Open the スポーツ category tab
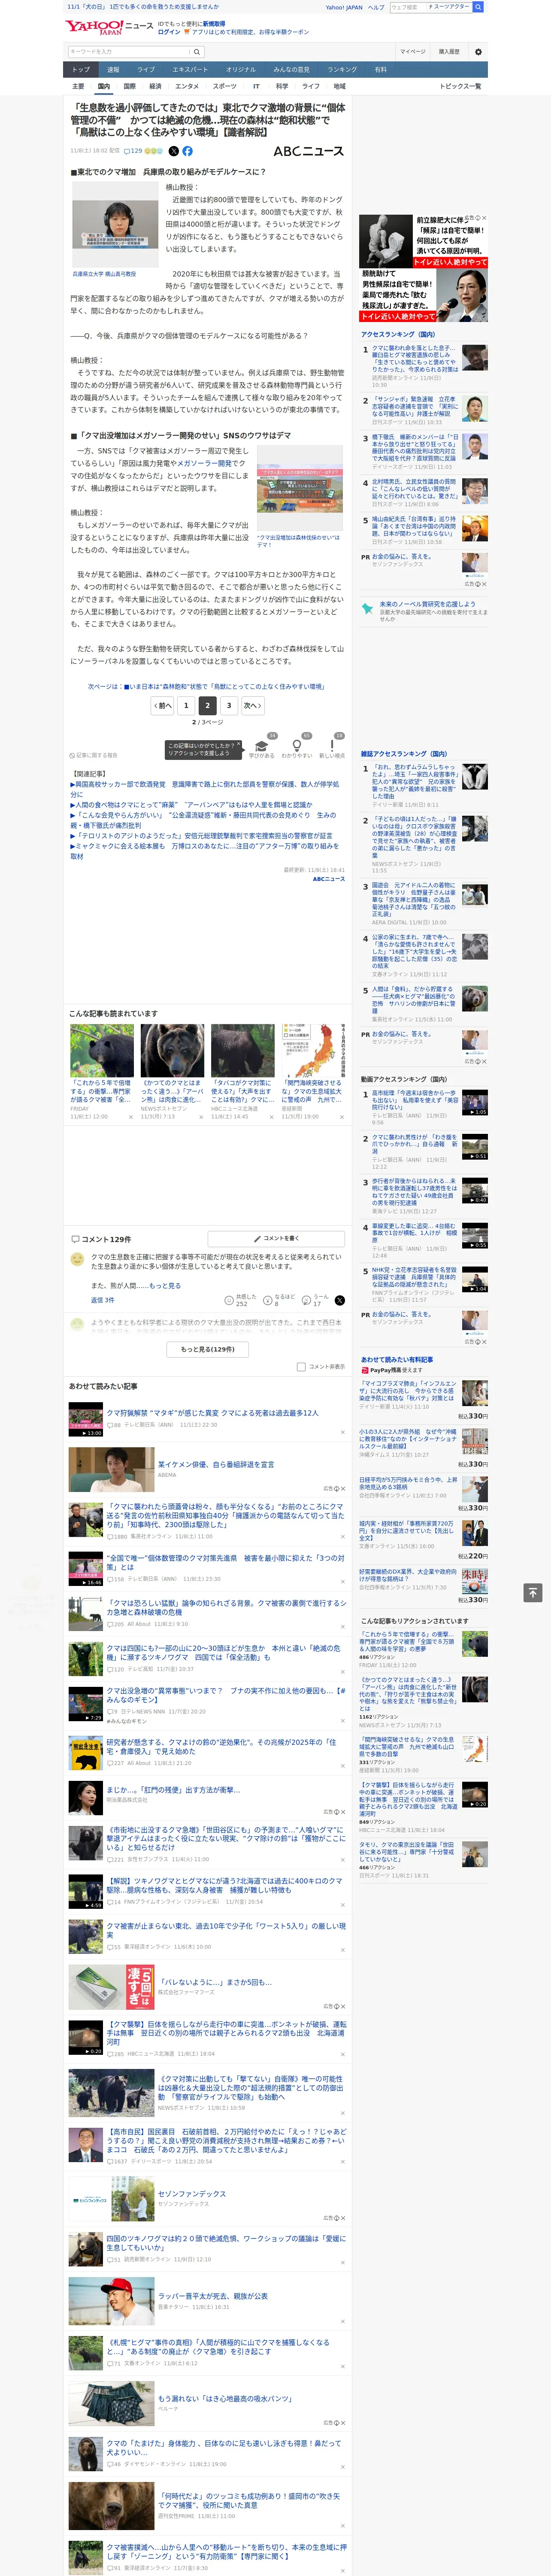Viewport: 551px width, 2576px height. pos(225,86)
